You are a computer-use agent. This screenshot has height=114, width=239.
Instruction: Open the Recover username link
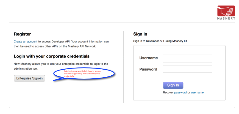click(x=197, y=92)
